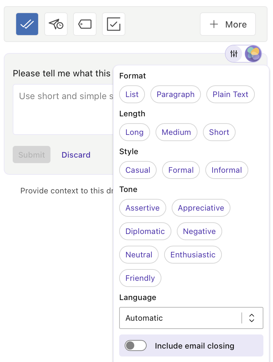Choose the Short length option
The image size is (273, 362).
[x=219, y=132]
